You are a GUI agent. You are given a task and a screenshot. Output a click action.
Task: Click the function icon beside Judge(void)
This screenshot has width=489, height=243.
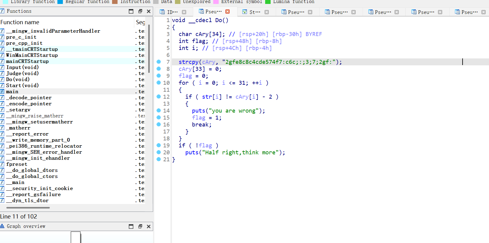2,73
